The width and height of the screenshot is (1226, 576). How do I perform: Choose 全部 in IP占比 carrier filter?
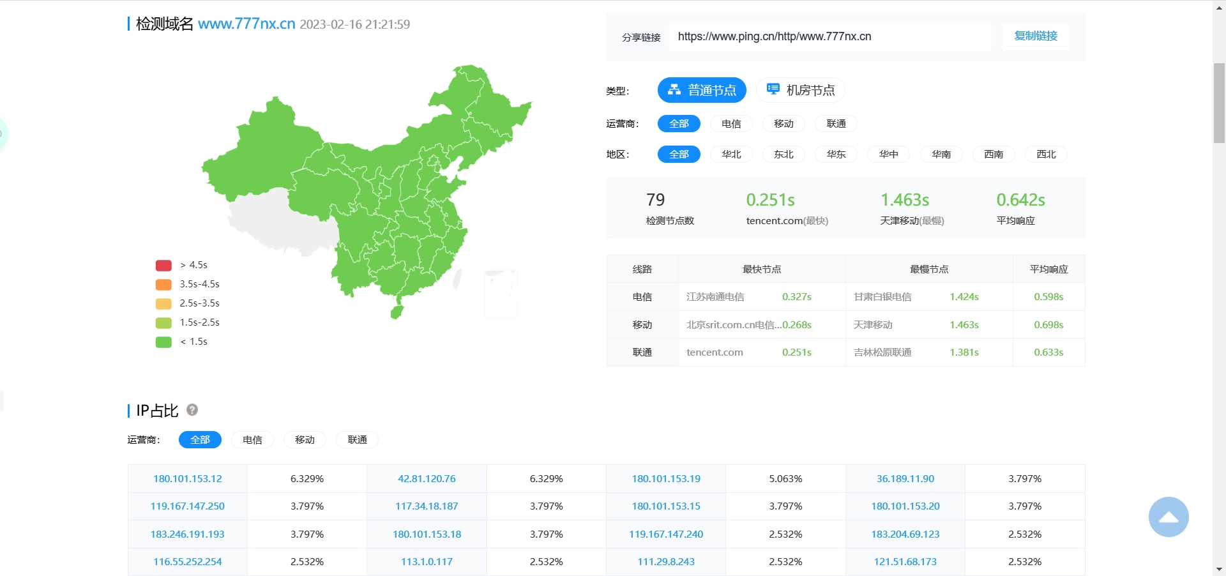pos(200,440)
